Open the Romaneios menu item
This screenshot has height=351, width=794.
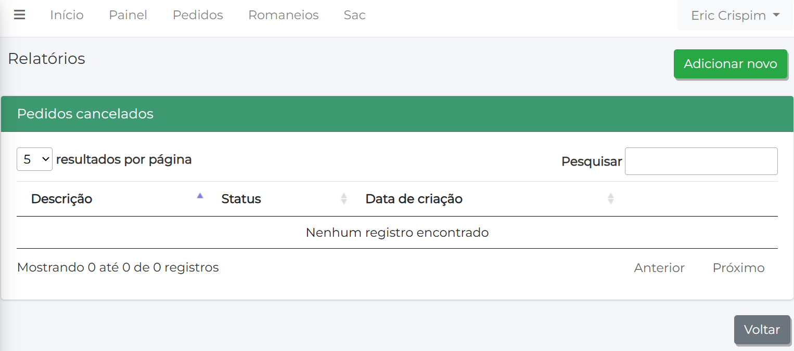[x=284, y=15]
